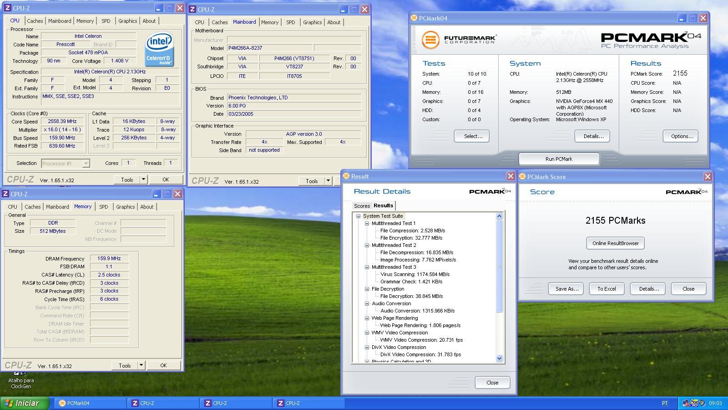The width and height of the screenshot is (728, 410).
Task: Collapse Web Page Rendering node
Action: click(367, 318)
